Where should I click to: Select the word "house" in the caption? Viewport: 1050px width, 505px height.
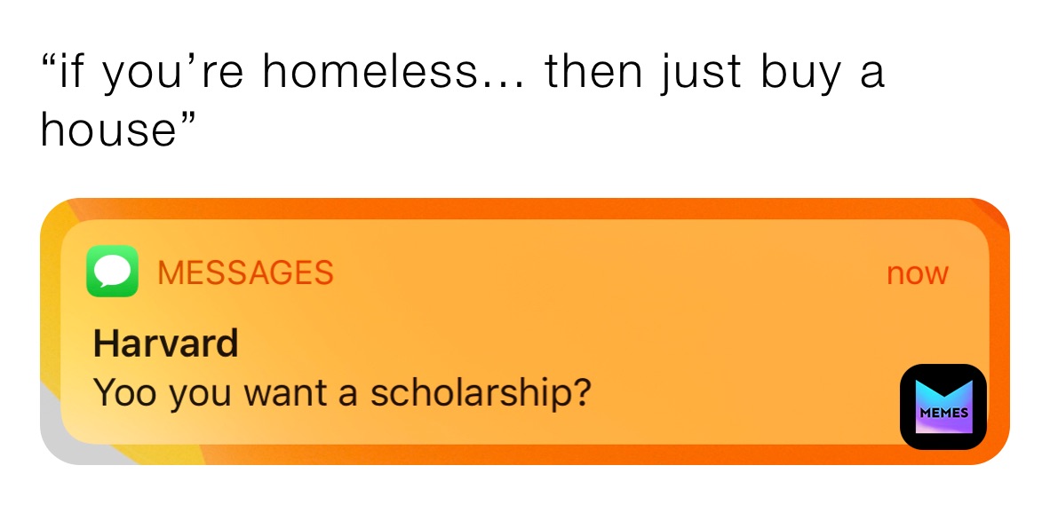[x=108, y=130]
